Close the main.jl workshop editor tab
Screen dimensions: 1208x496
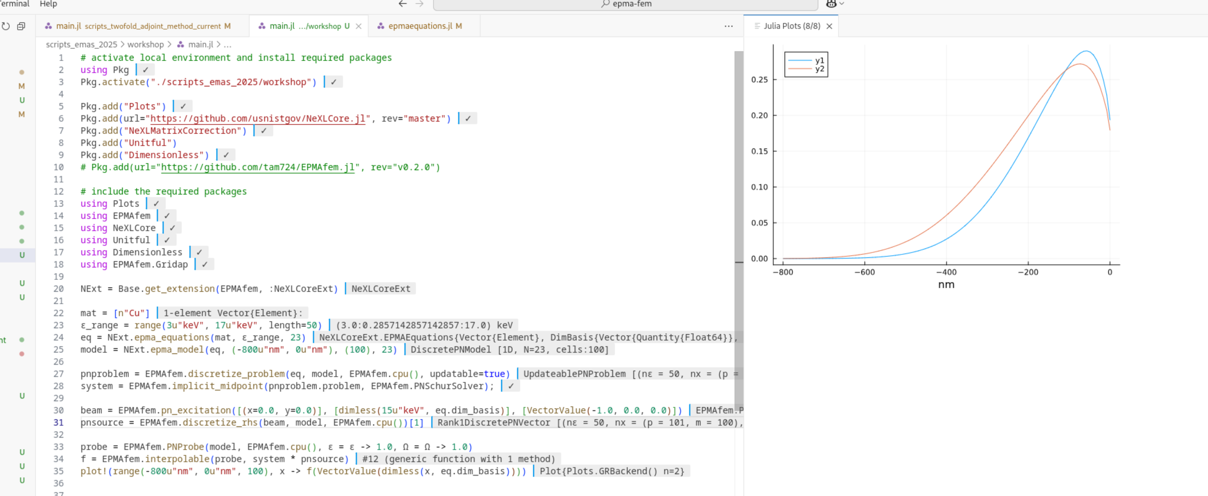click(x=359, y=26)
